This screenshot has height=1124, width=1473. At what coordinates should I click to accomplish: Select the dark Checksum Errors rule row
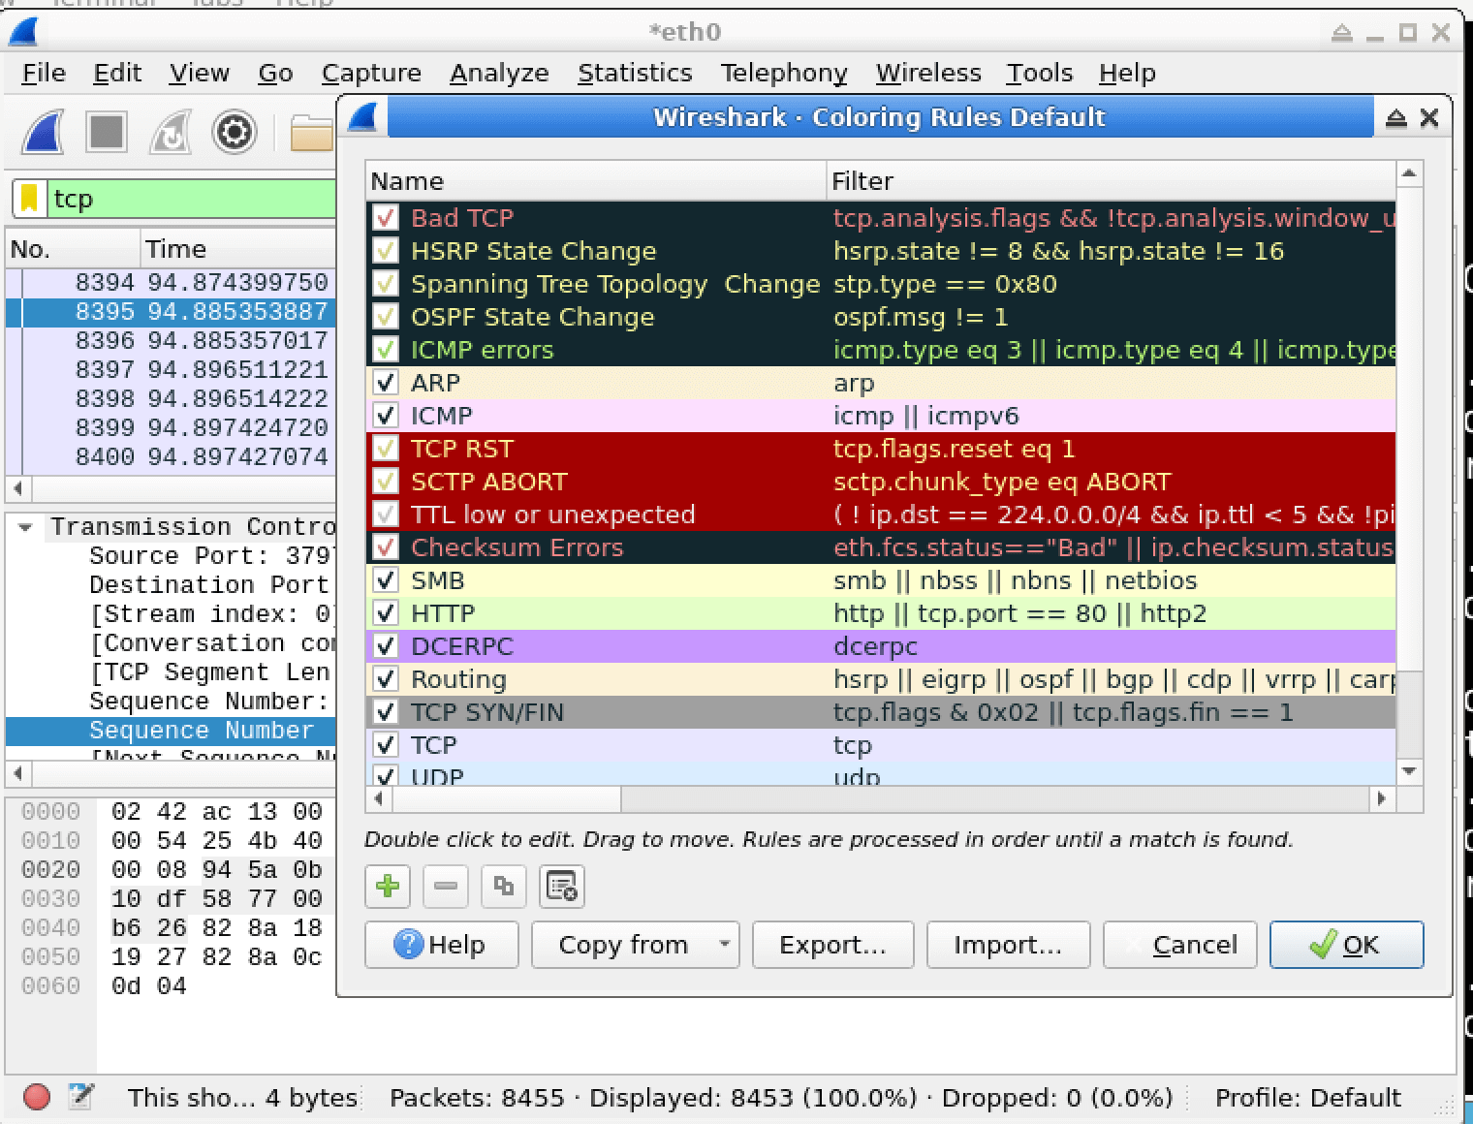[x=881, y=547]
